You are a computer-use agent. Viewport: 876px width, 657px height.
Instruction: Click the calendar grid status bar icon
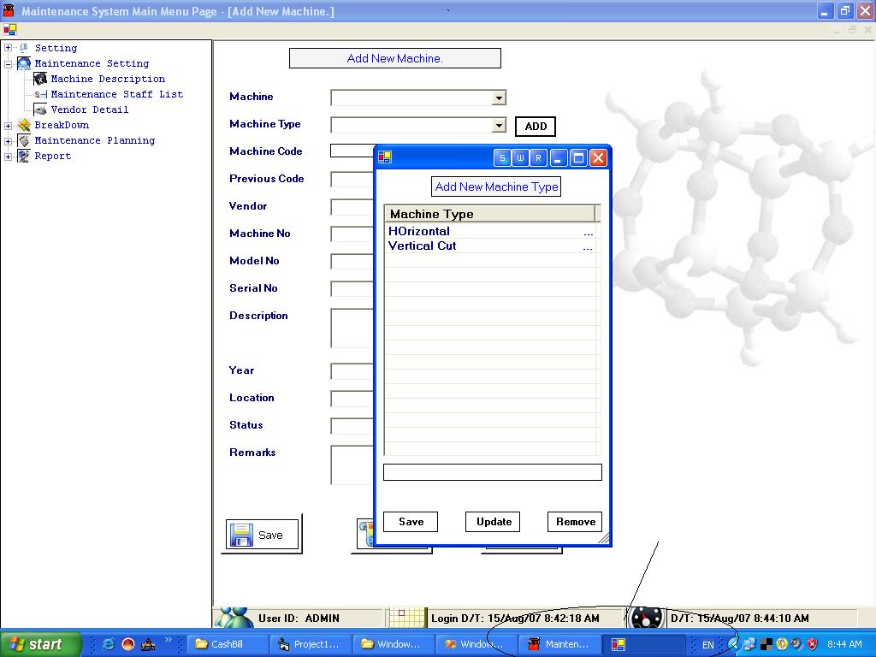pos(407,618)
